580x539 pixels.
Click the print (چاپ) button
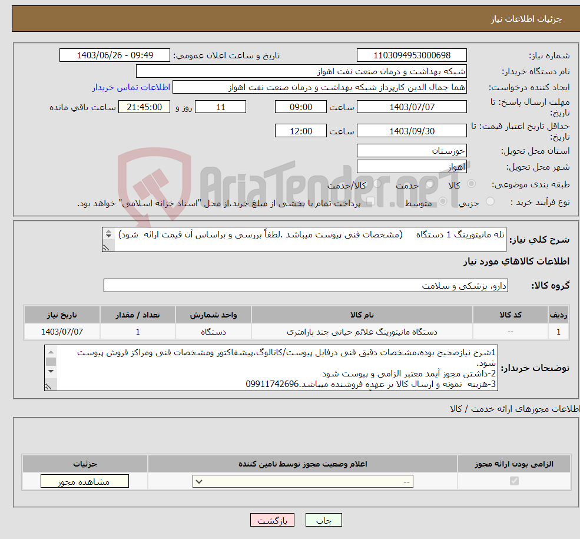pyautogui.click(x=323, y=520)
